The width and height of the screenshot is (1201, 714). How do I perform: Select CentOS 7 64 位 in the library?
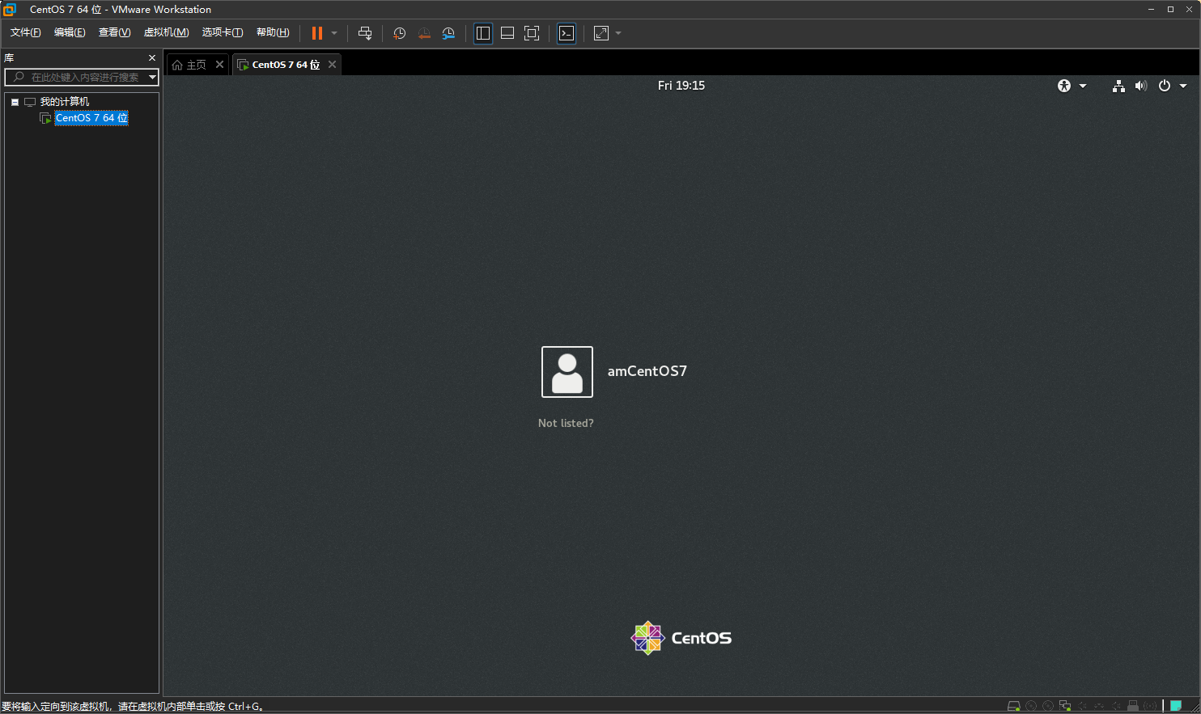coord(91,118)
